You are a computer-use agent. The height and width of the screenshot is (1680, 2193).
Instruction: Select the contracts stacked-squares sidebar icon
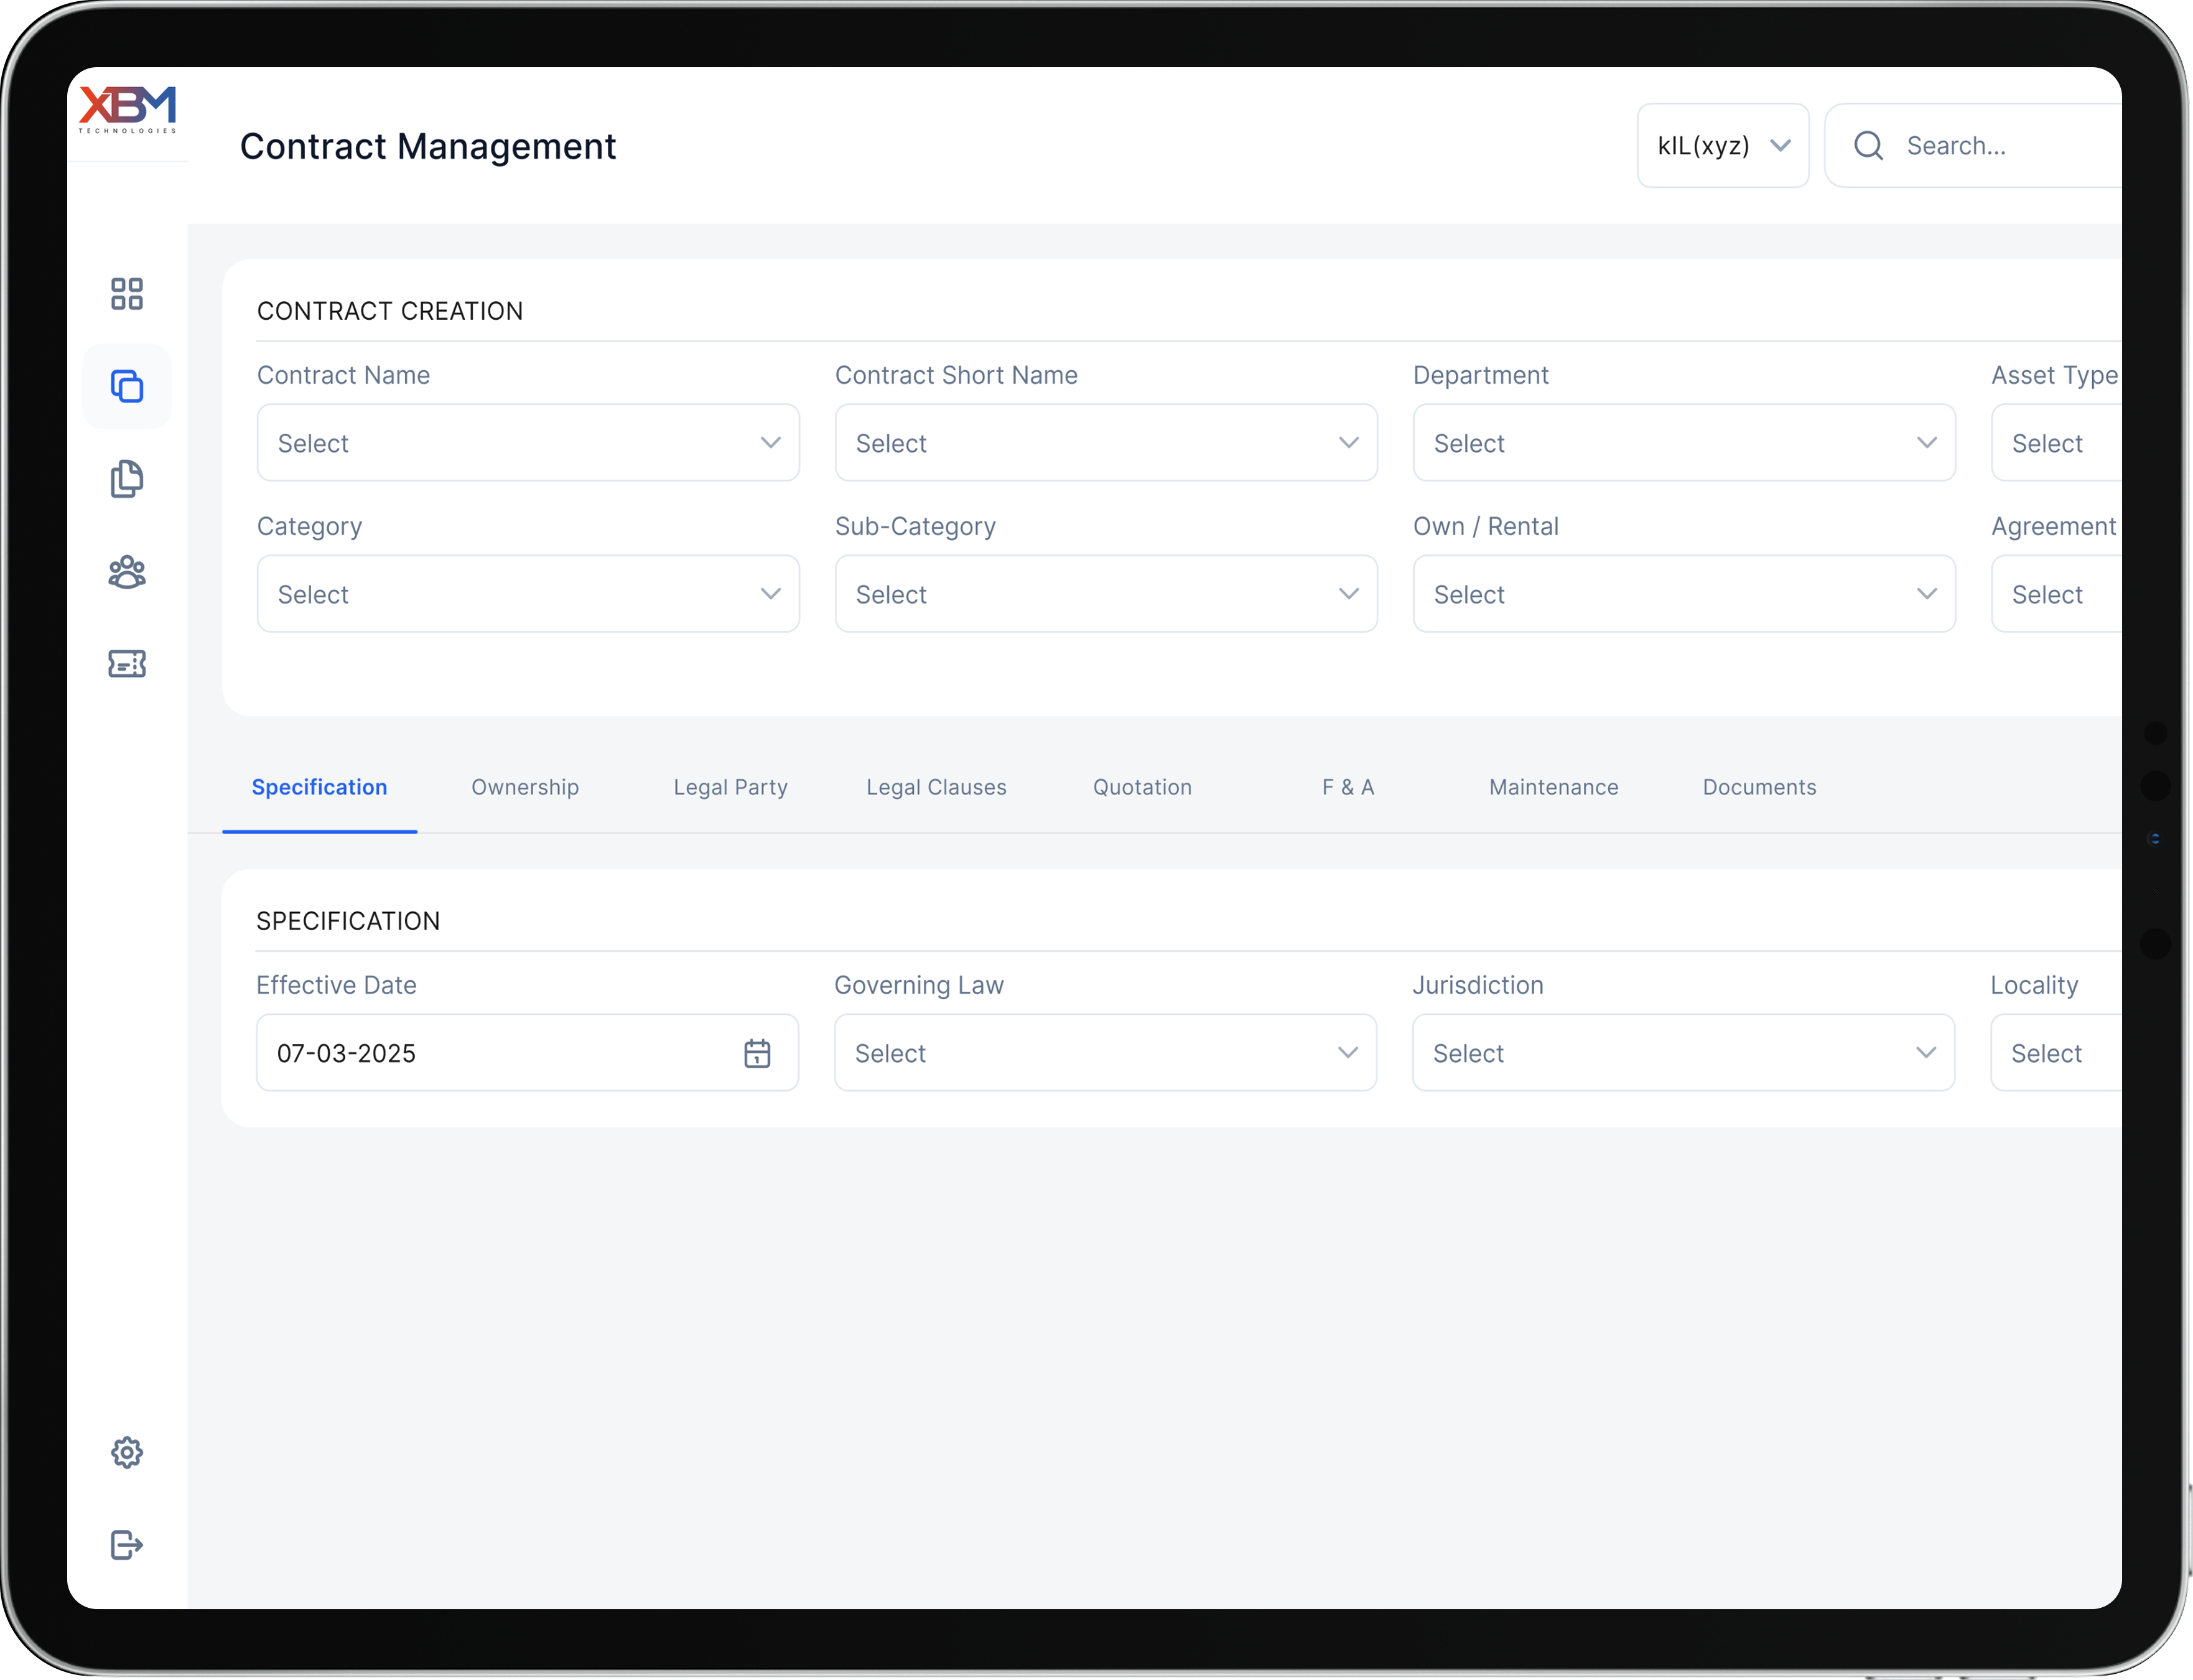(x=127, y=386)
